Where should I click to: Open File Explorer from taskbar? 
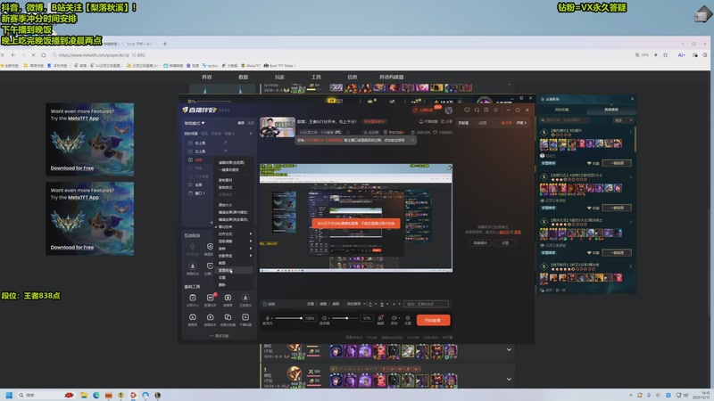click(x=84, y=395)
